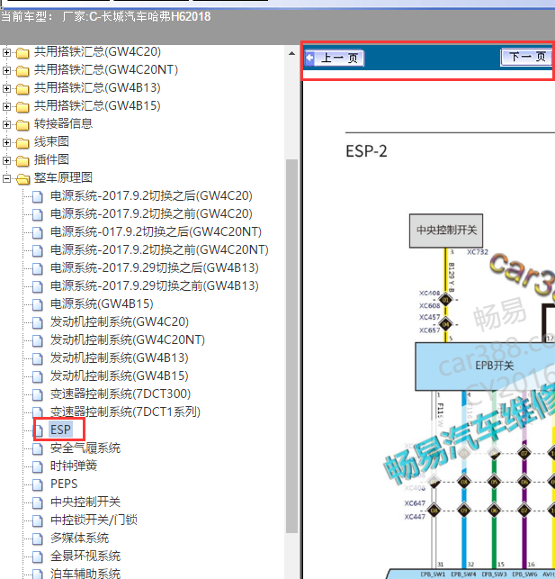Expand the 转接器信息 folder
The width and height of the screenshot is (555, 579).
(x=6, y=124)
